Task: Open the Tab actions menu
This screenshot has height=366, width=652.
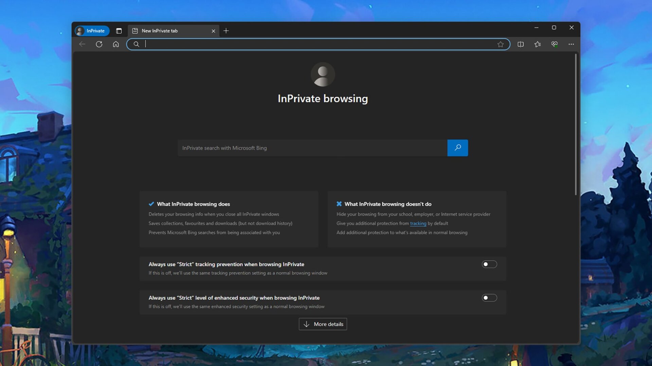Action: [x=119, y=31]
